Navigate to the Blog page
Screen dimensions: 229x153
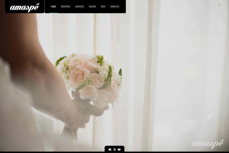tap(103, 7)
